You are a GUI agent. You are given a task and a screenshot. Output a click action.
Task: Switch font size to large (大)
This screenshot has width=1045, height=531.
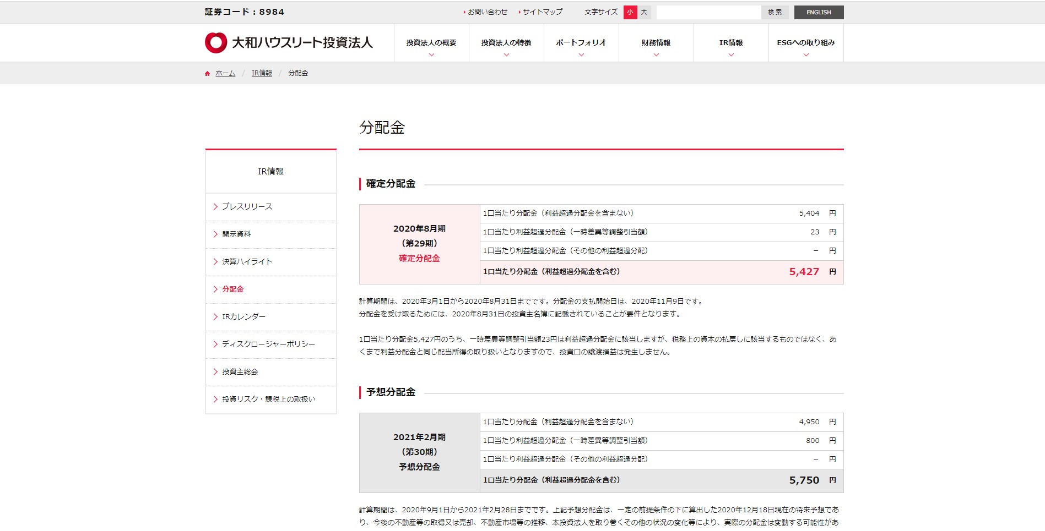coord(644,12)
